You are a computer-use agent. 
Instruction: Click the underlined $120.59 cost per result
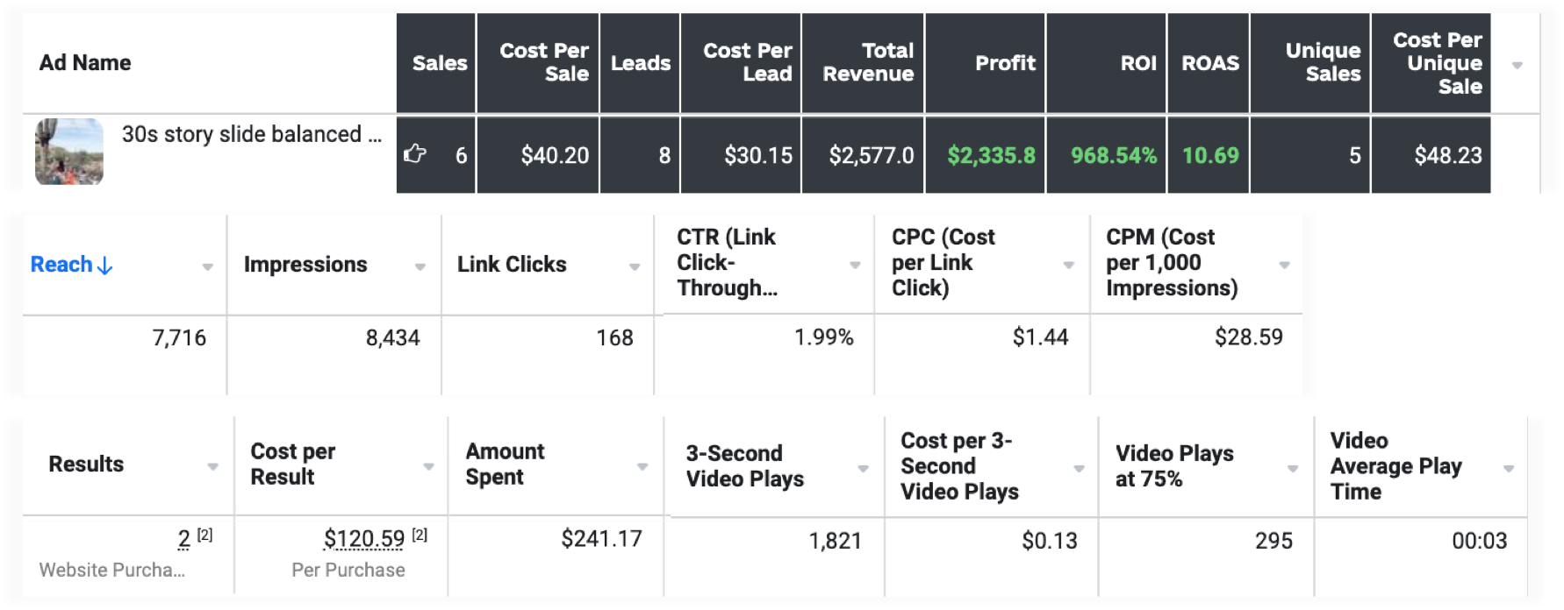(364, 539)
